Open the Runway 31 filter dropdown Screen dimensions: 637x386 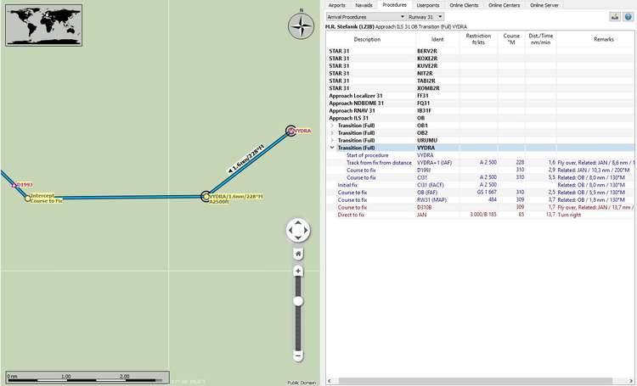[x=426, y=16]
